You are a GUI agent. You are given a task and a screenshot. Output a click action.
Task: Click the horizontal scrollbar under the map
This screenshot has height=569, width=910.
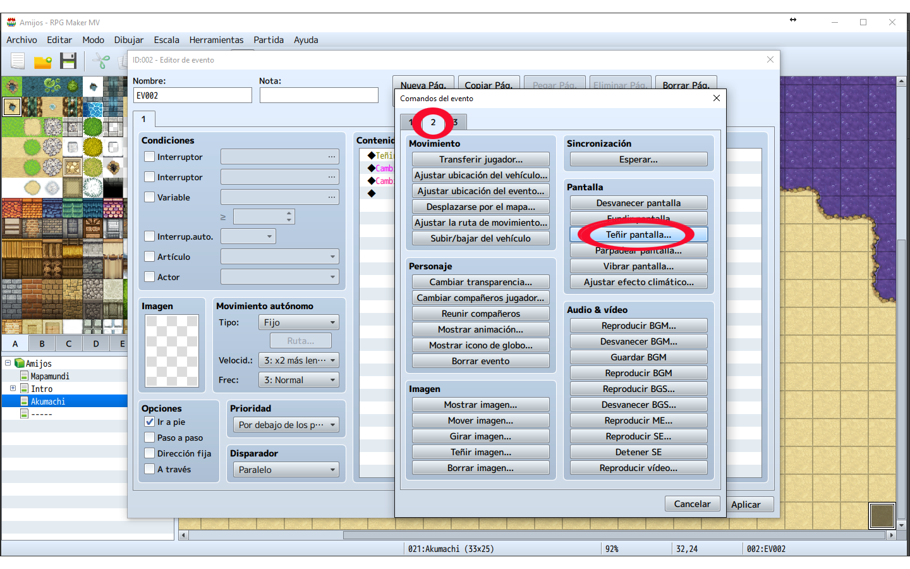(x=537, y=535)
